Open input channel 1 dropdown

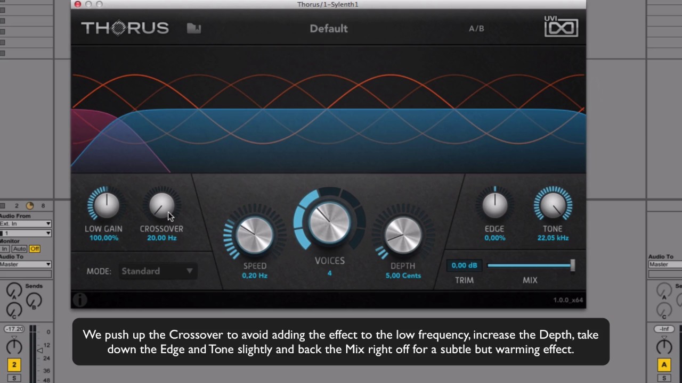click(25, 234)
